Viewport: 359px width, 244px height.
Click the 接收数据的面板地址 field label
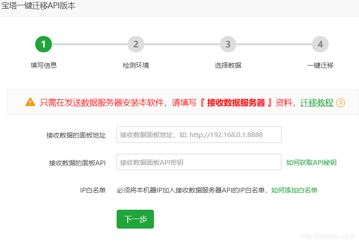(x=76, y=135)
